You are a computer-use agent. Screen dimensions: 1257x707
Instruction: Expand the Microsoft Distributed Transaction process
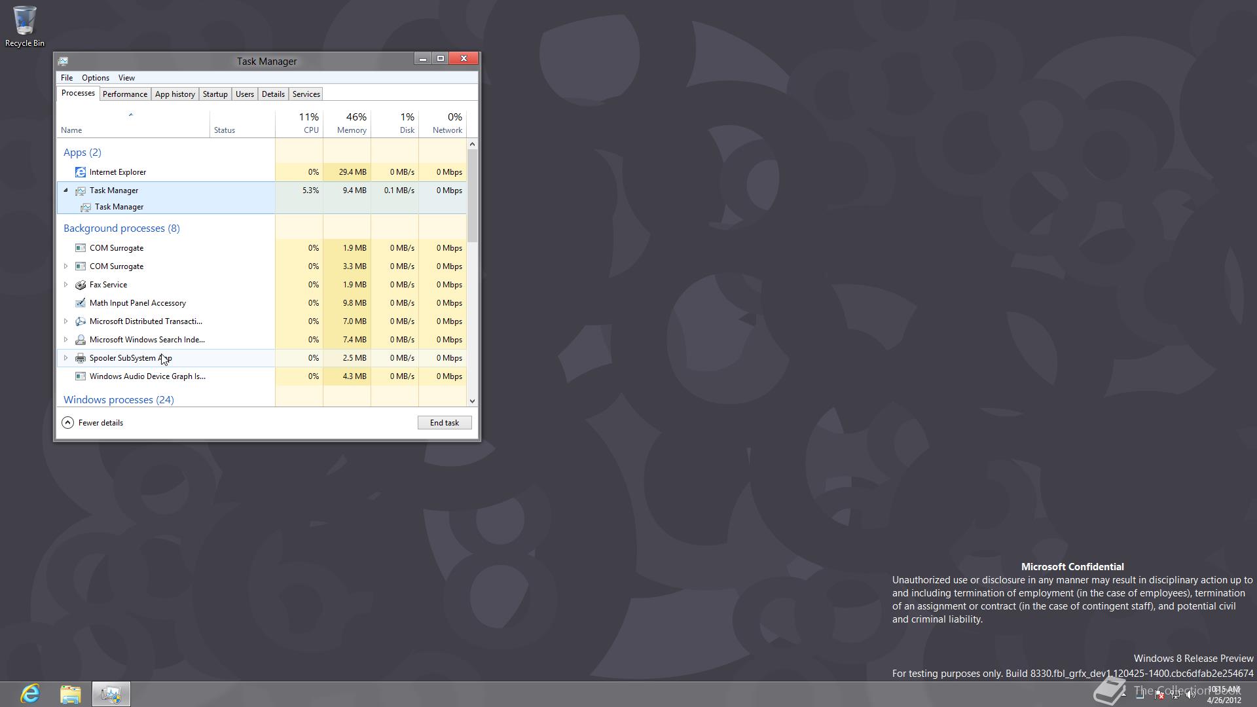click(65, 321)
